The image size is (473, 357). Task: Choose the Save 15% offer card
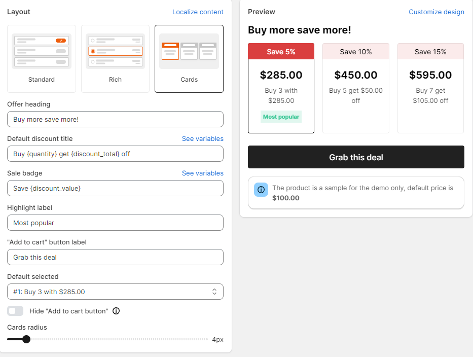430,88
